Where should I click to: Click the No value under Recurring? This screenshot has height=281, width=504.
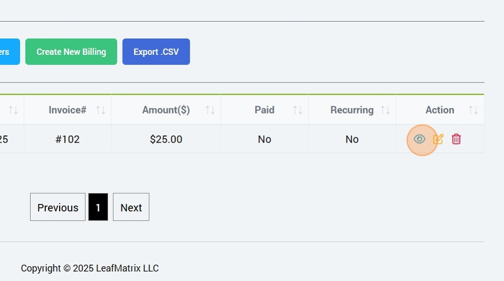(352, 139)
